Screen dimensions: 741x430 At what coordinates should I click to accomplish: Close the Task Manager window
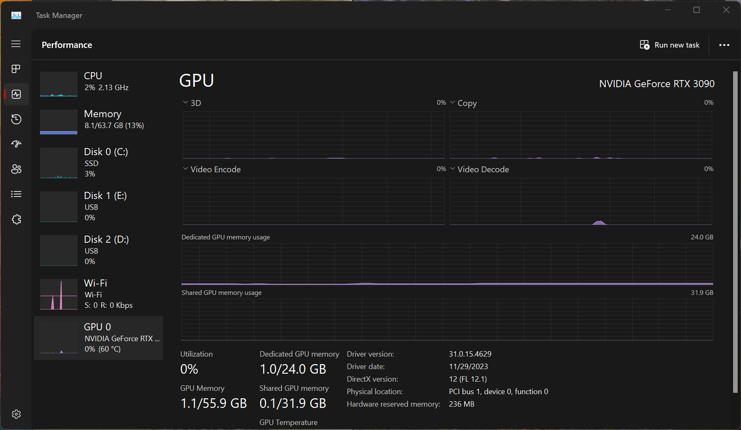coord(726,10)
